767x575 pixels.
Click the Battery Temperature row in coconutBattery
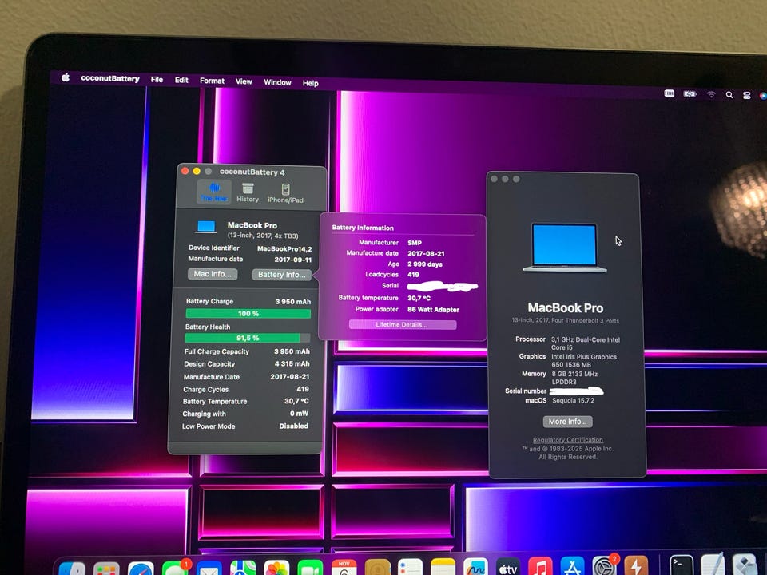pyautogui.click(x=245, y=401)
